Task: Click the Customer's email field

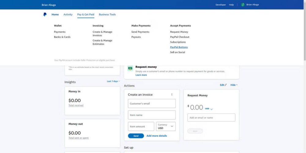Action: pos(152,103)
